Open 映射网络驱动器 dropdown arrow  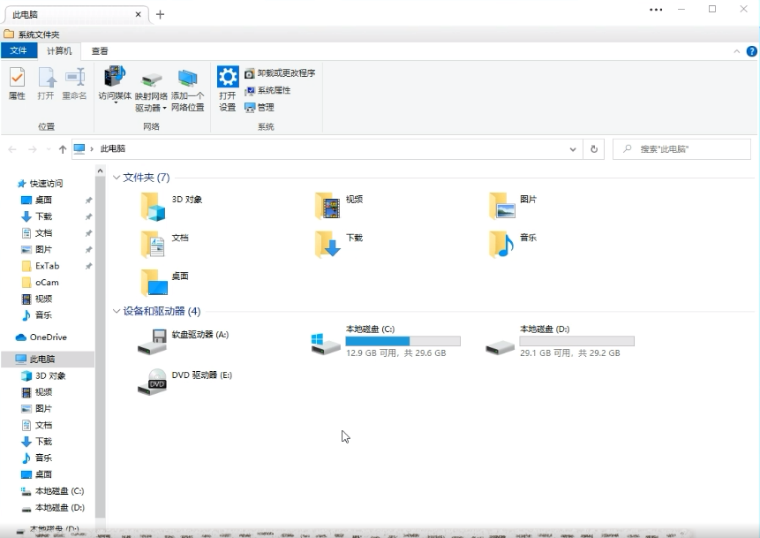coord(164,108)
